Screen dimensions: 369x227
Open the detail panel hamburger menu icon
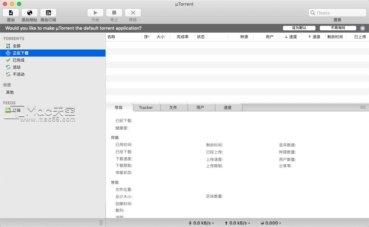363,107
